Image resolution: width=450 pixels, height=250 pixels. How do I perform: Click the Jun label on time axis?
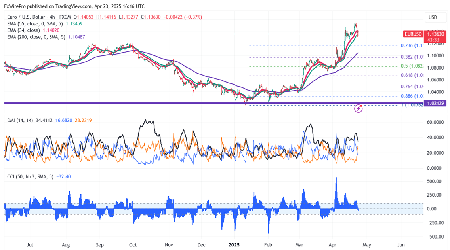[401, 245]
